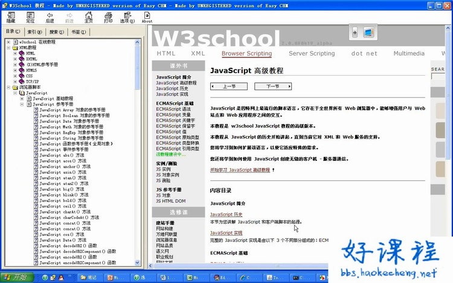Switch to the 目录 (Contents) tab
This screenshot has width=453, height=283.
click(x=13, y=31)
